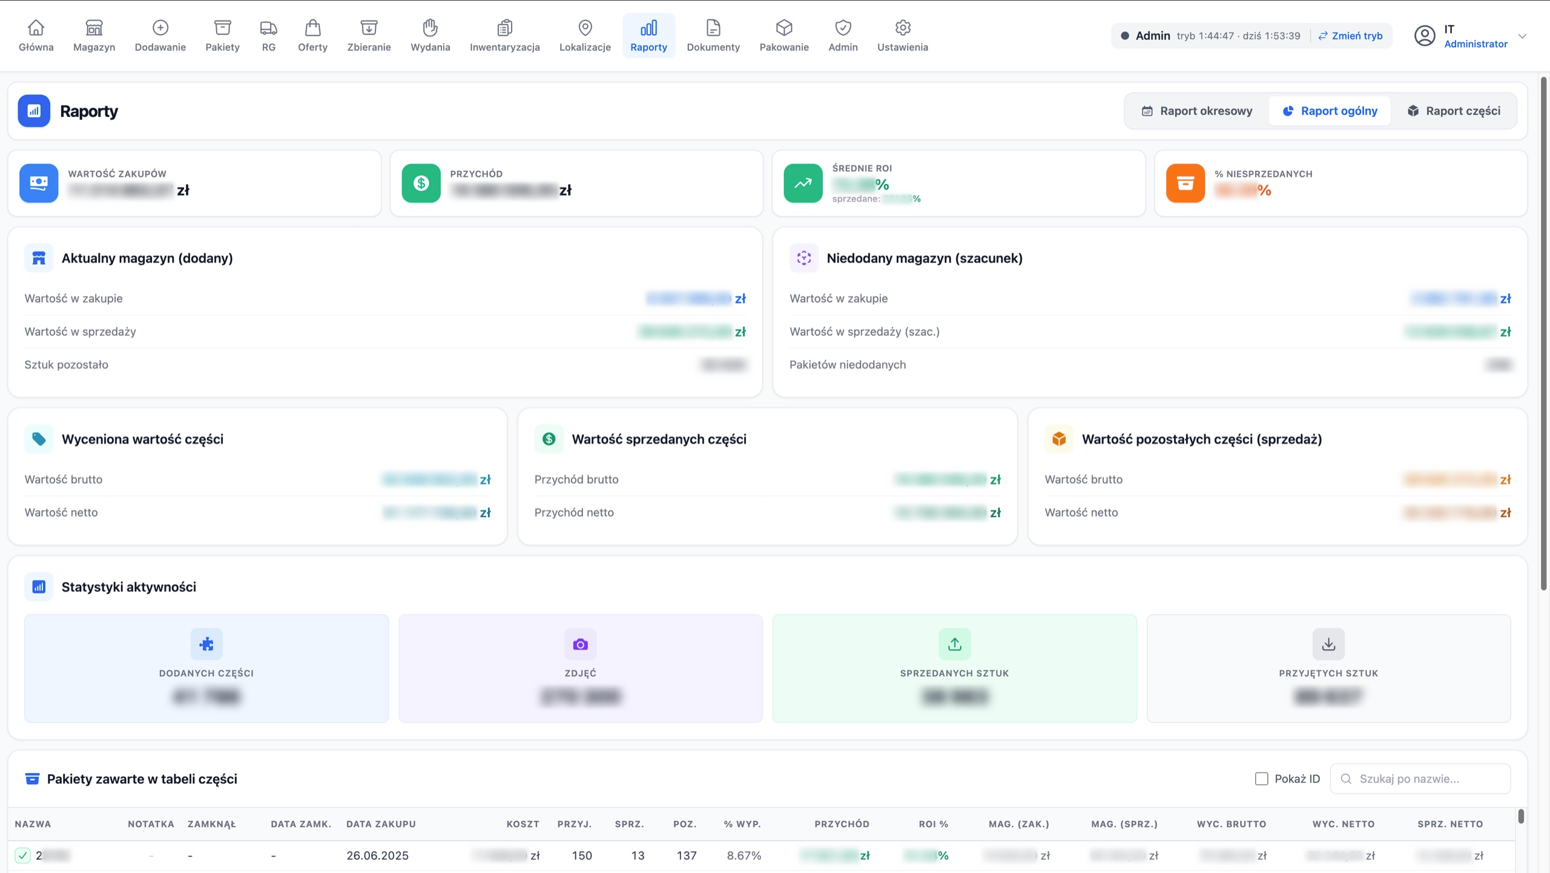This screenshot has width=1550, height=873.
Task: Click the blue Raporty header icon
Action: pyautogui.click(x=34, y=111)
